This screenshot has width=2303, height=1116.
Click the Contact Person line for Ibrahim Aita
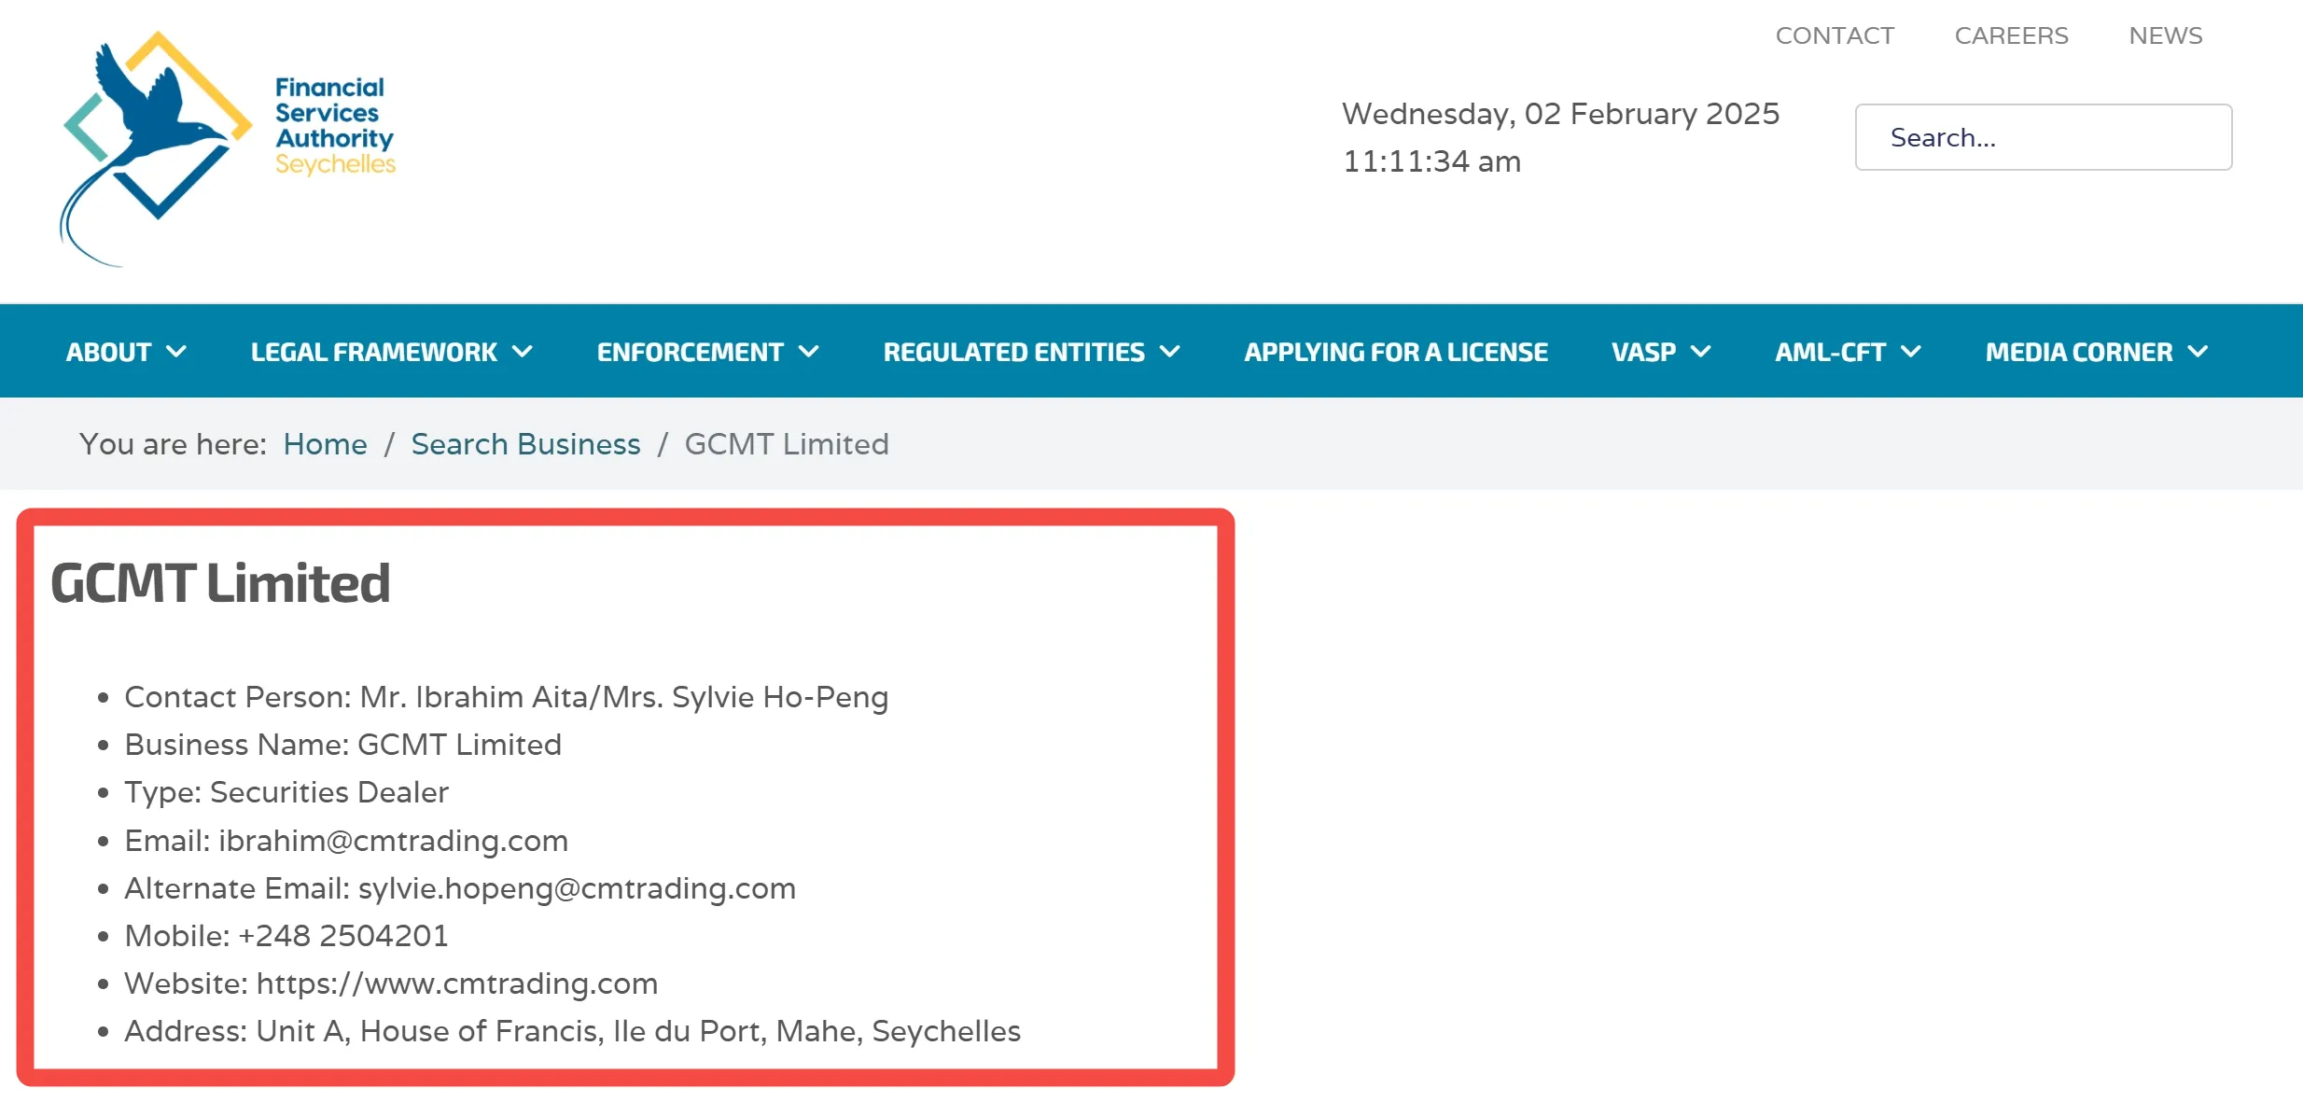506,697
